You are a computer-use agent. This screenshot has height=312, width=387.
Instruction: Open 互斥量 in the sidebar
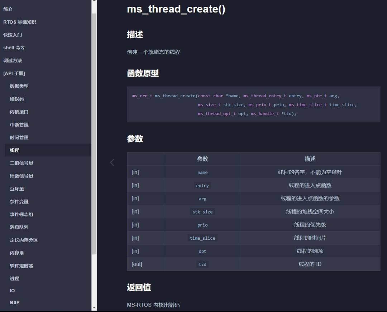click(x=17, y=189)
